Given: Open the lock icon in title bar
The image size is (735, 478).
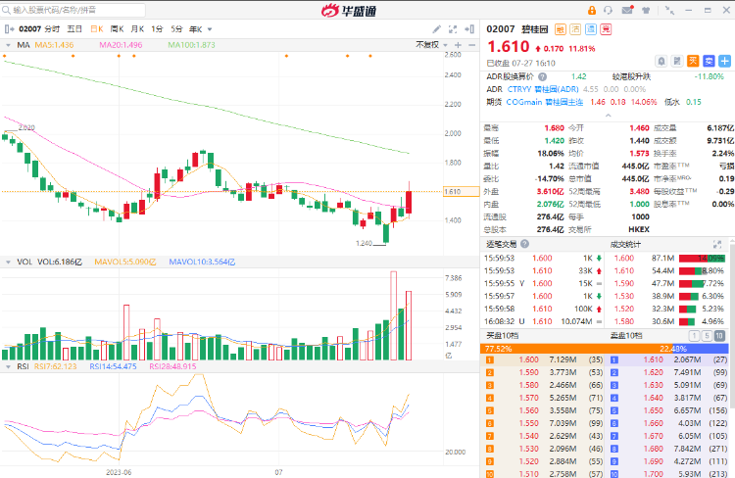Looking at the screenshot, I should 592,10.
